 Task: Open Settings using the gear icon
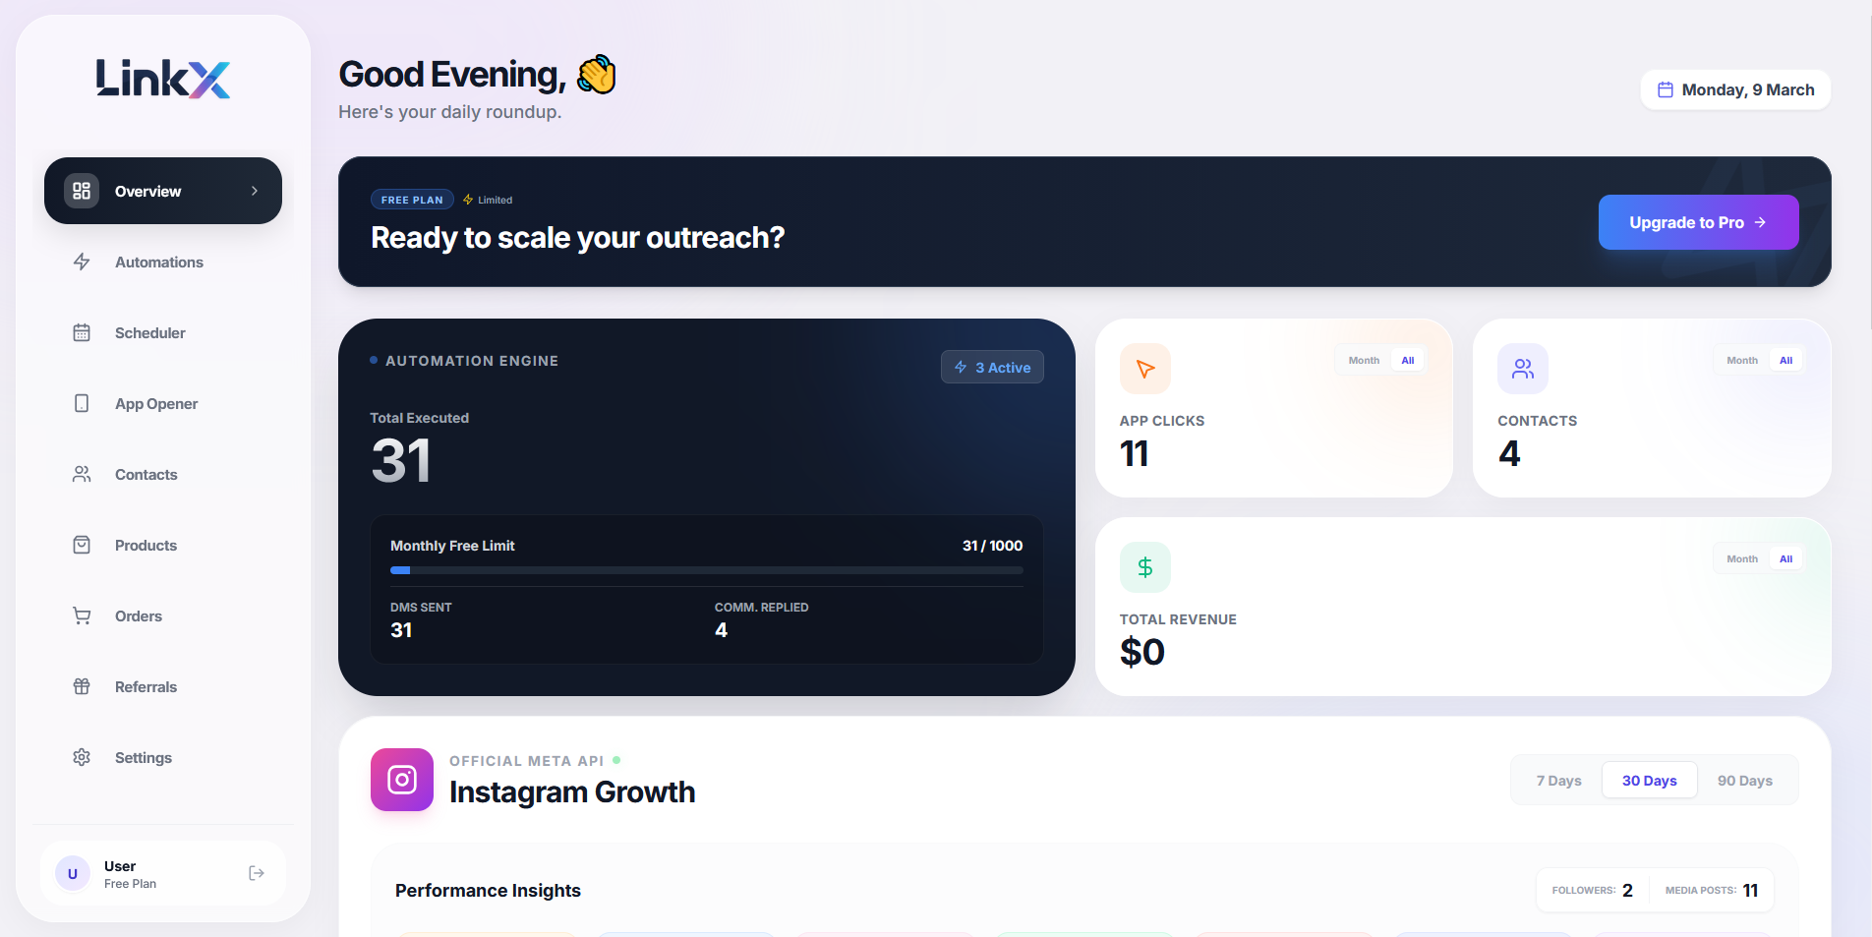click(82, 757)
